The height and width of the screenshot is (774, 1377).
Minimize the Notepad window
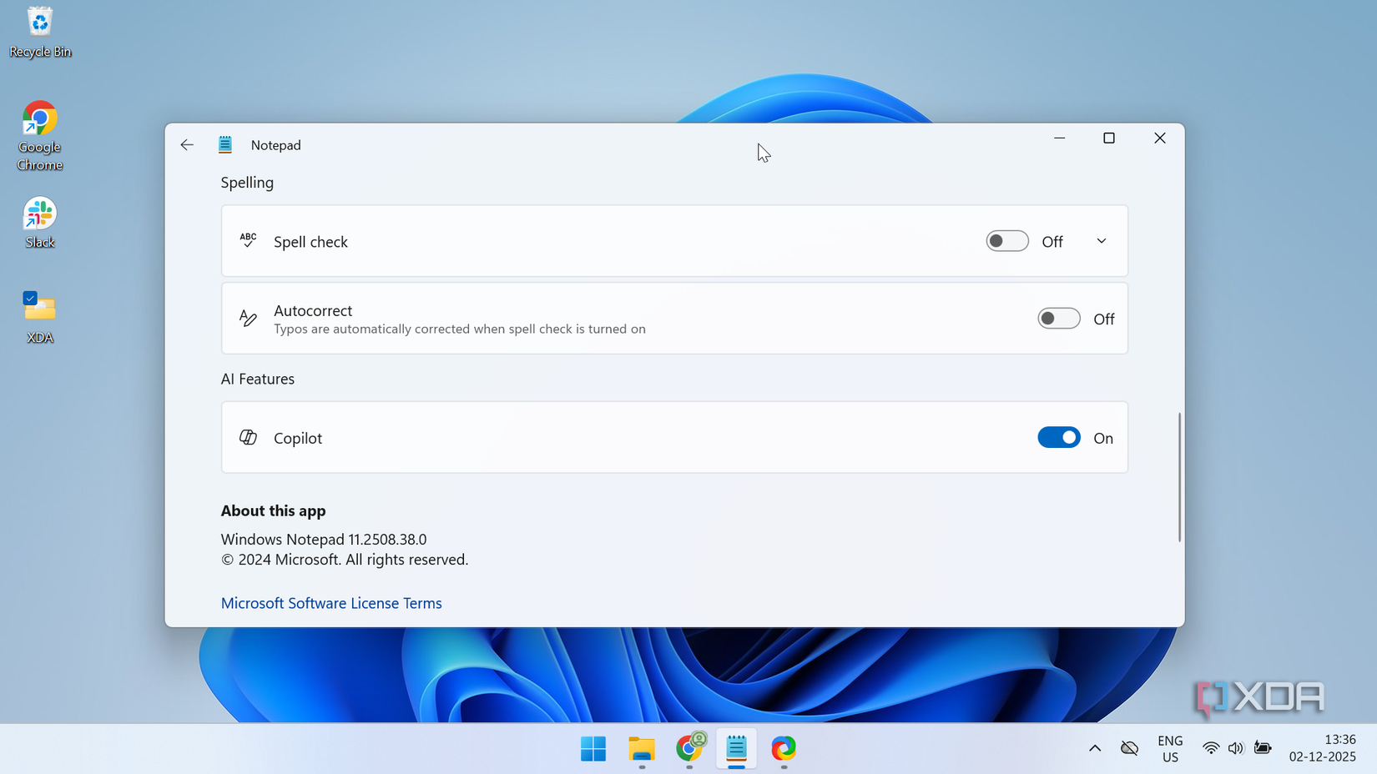[1060, 138]
